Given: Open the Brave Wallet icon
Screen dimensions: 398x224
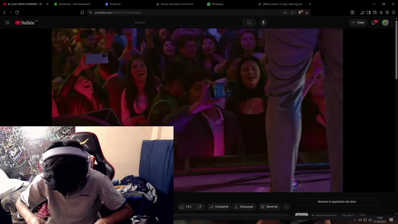Looking at the screenshot, I should pyautogui.click(x=375, y=12).
